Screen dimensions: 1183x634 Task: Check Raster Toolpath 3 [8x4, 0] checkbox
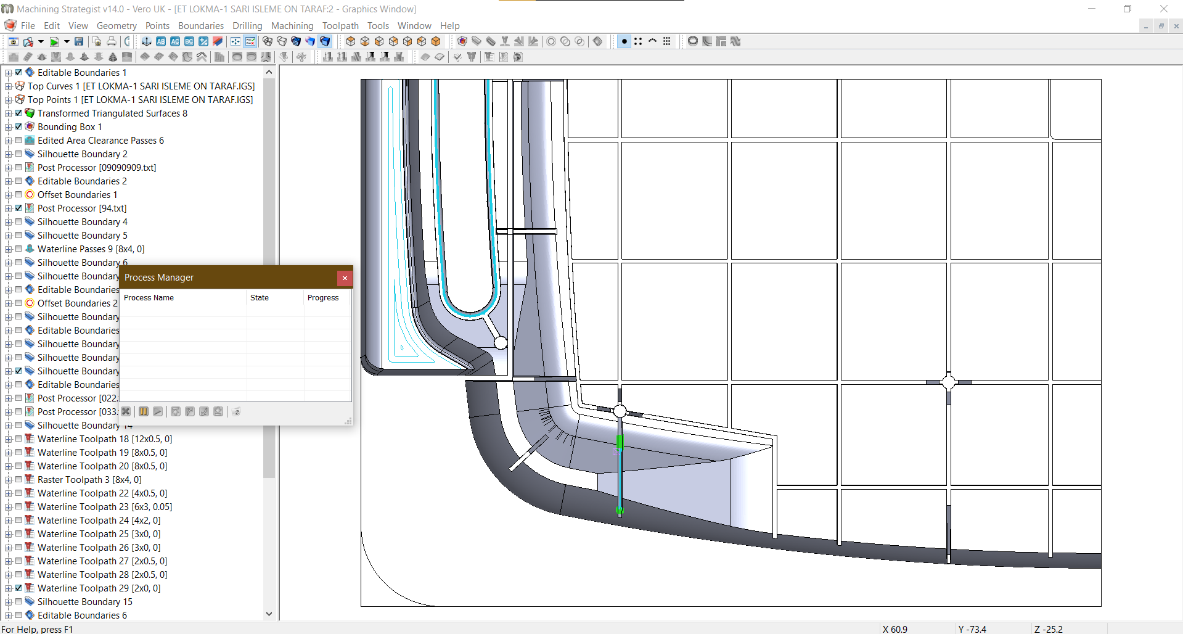click(x=18, y=479)
